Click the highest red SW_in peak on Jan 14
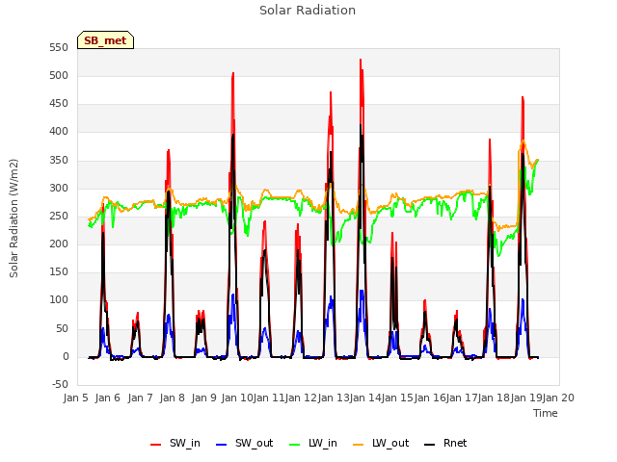 (361, 60)
